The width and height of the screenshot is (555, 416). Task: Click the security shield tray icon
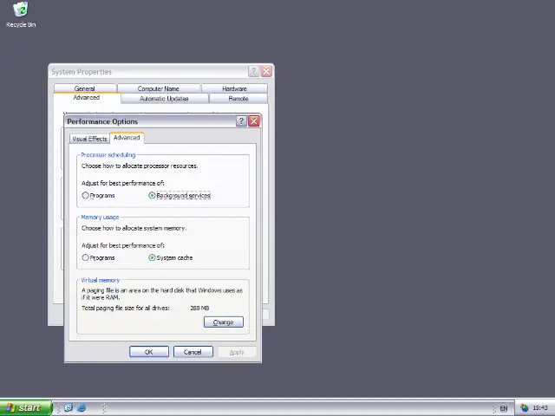point(524,408)
